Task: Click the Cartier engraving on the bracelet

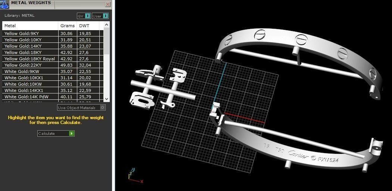Action: (298, 155)
